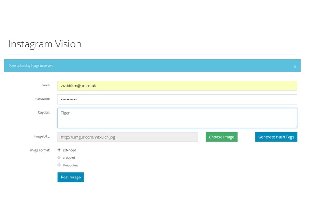Select the Extended image format
The width and height of the screenshot is (311, 221).
tap(59, 150)
